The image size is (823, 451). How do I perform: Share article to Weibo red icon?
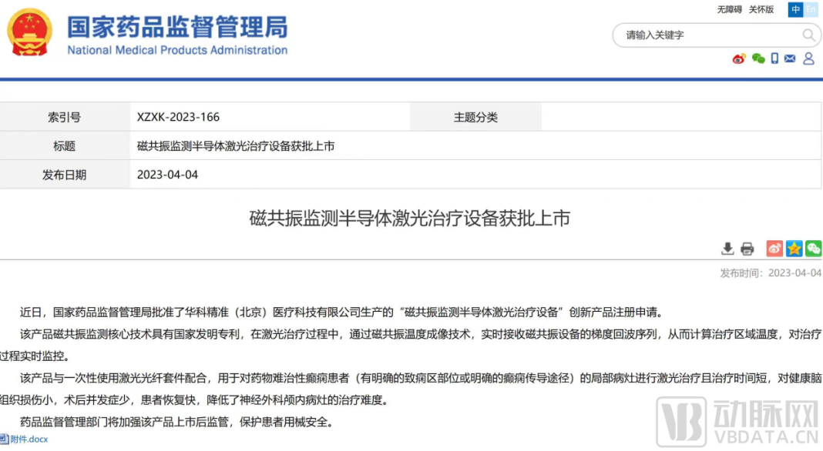tap(774, 249)
